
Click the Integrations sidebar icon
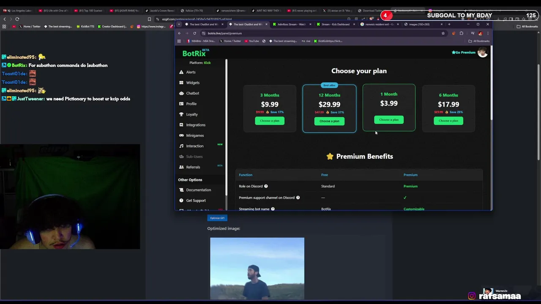pos(181,125)
